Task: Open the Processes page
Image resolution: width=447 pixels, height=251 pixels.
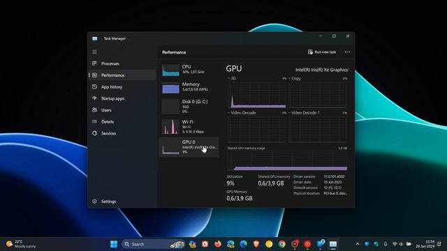Action: click(123, 63)
